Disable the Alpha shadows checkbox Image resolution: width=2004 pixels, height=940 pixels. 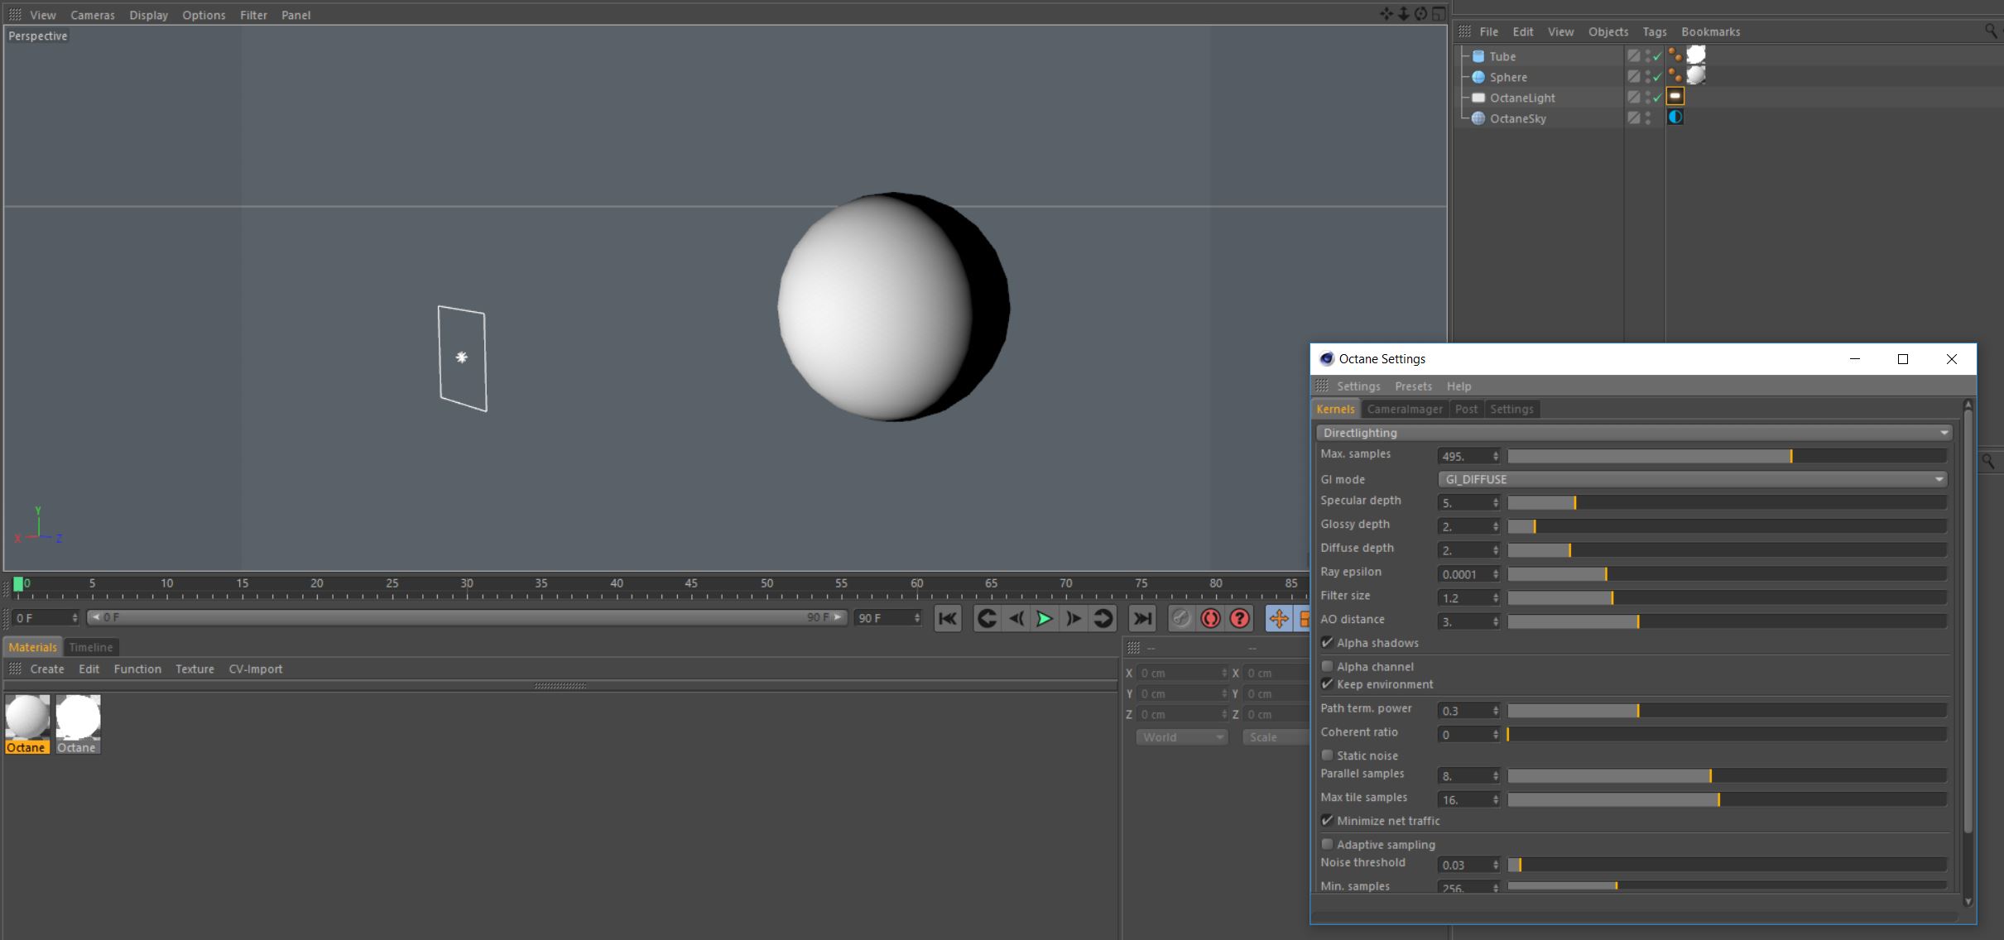(x=1328, y=643)
